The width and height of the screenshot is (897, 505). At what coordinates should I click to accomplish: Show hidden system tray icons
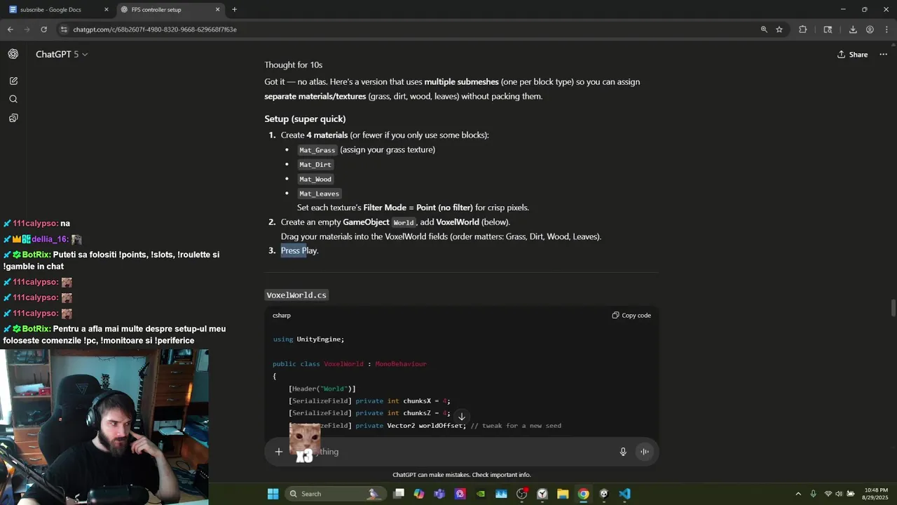tap(798, 494)
